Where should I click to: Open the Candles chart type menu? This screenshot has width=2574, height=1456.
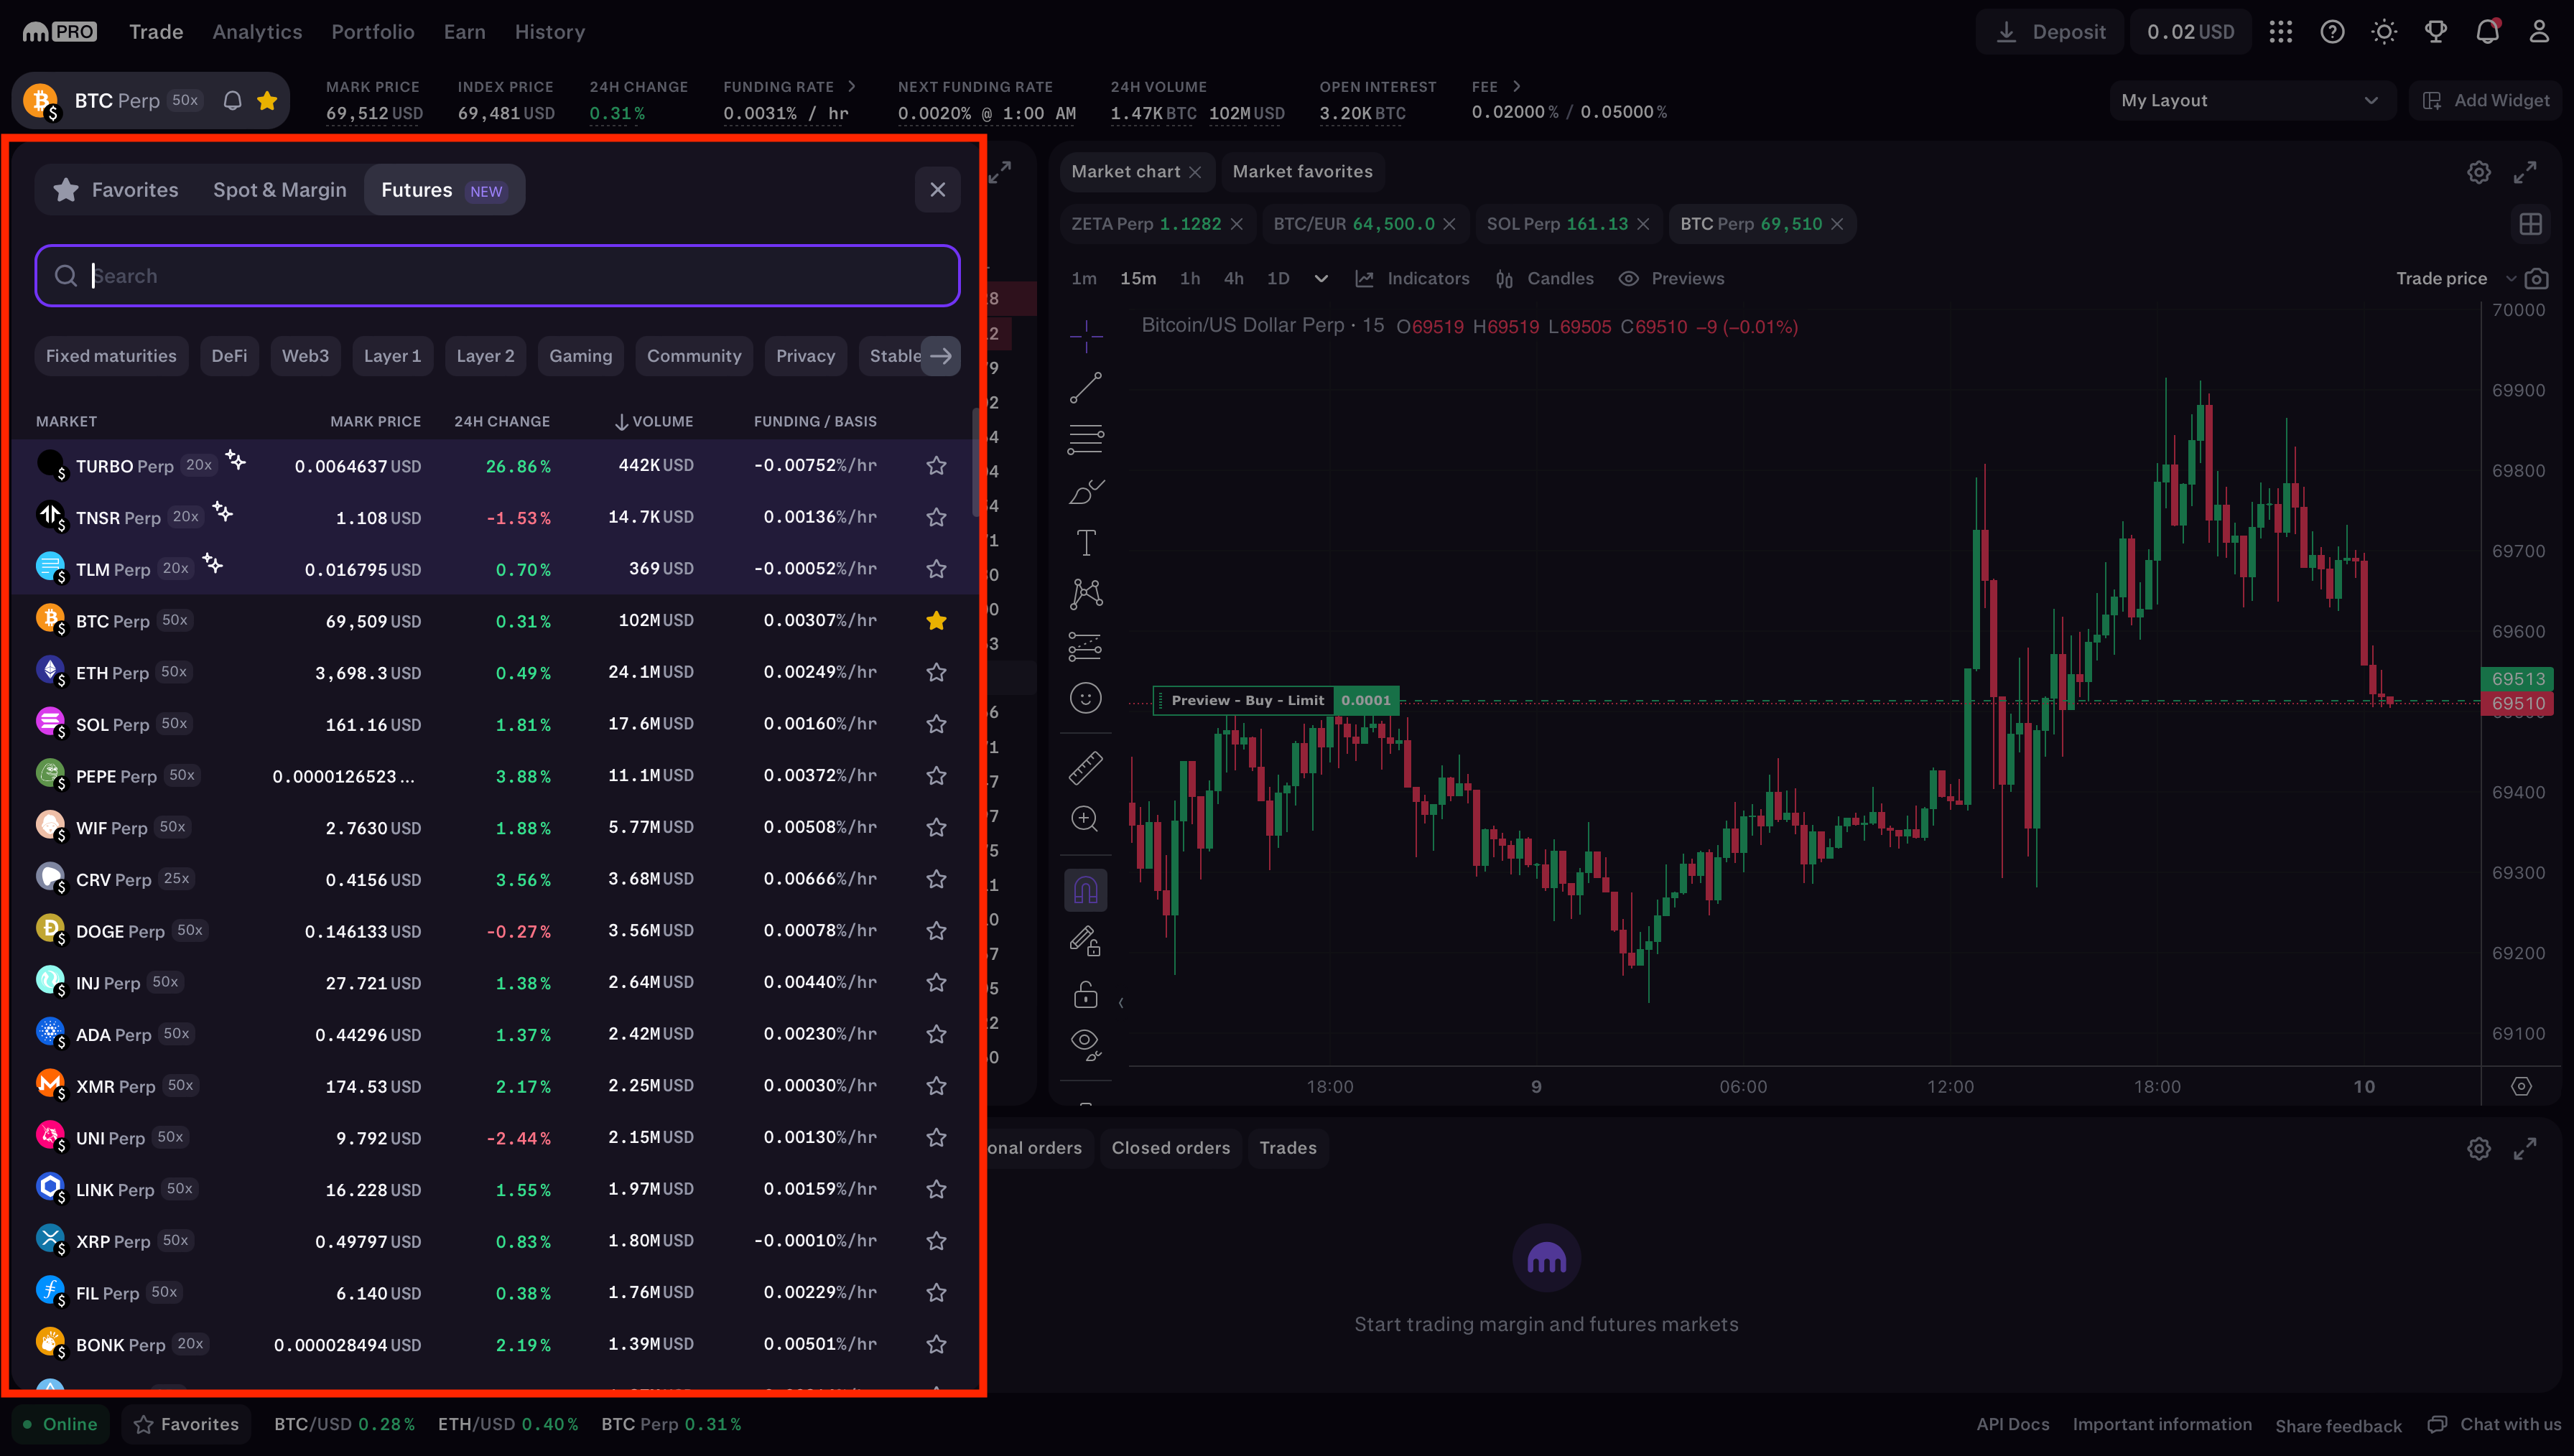pyautogui.click(x=1544, y=278)
